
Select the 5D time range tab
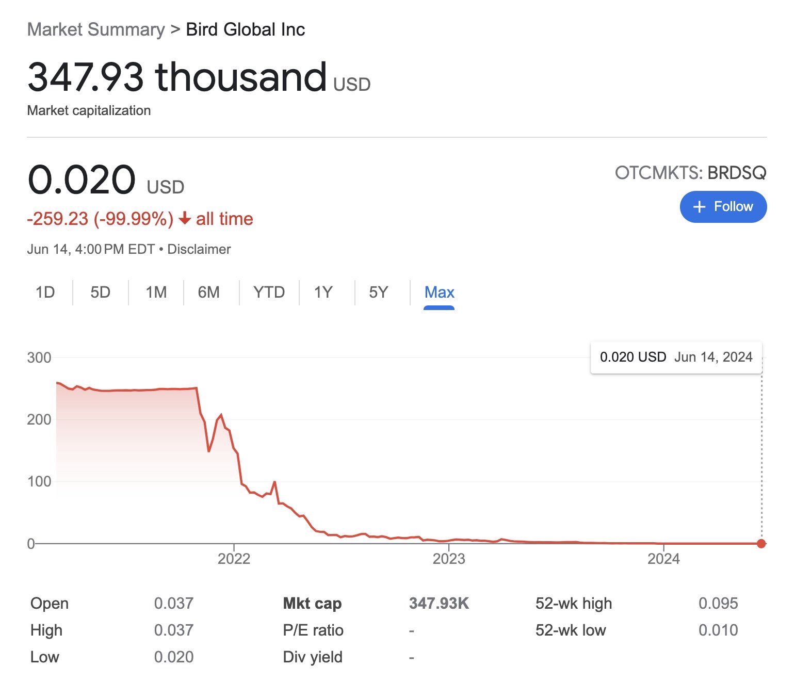coord(100,293)
